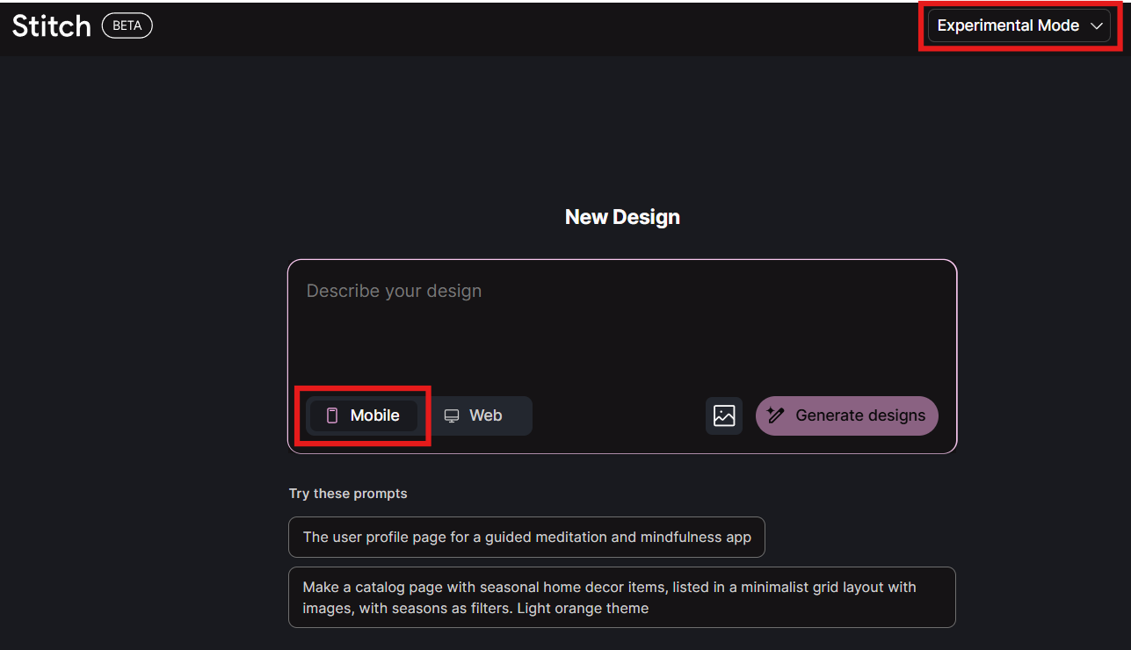Image resolution: width=1131 pixels, height=650 pixels.
Task: Click the 'Try these prompts' label
Action: tap(348, 494)
